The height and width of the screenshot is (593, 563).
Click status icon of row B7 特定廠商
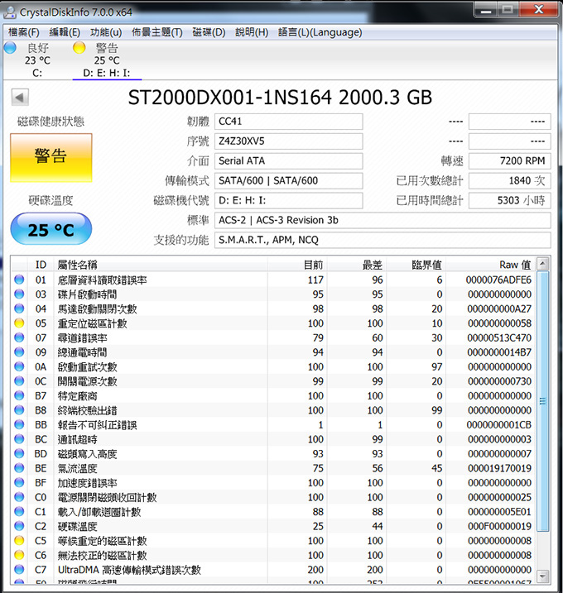click(x=19, y=395)
